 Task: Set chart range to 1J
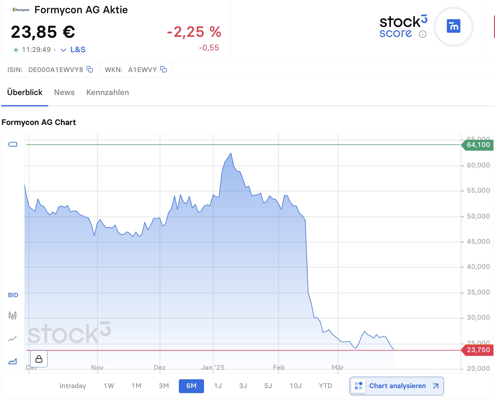(x=218, y=386)
